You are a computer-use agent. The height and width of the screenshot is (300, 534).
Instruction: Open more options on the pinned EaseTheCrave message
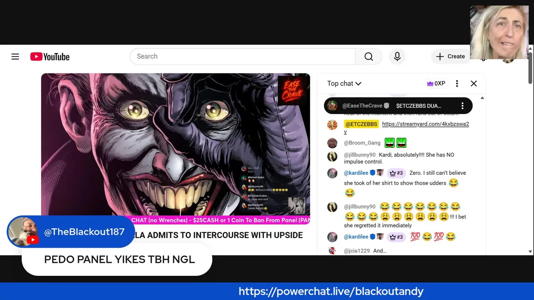coord(462,106)
